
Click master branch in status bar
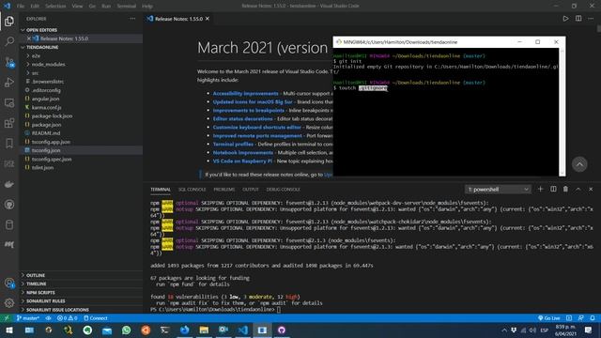pos(27,318)
